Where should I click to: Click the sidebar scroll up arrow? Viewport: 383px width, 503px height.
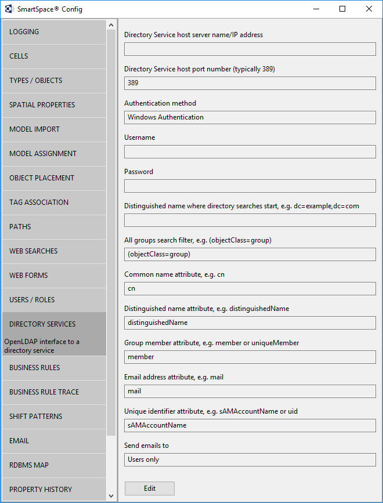point(111,25)
